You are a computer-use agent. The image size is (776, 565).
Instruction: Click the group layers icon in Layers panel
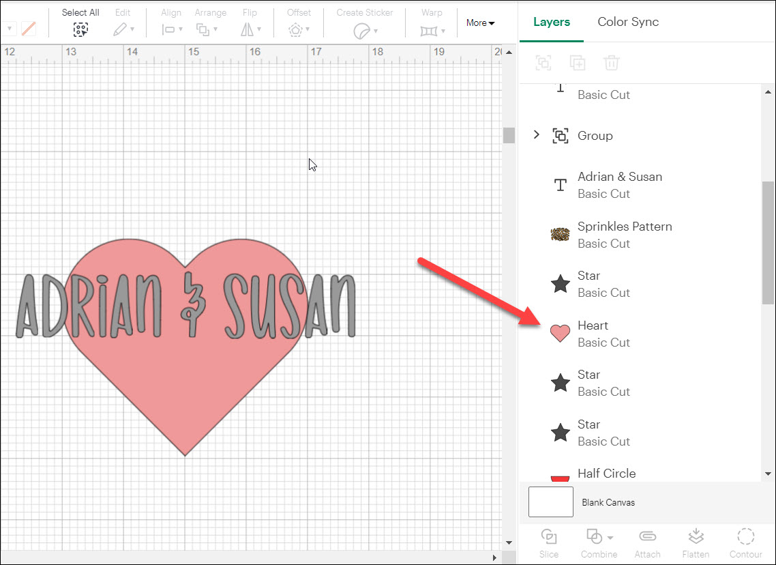[x=543, y=63]
